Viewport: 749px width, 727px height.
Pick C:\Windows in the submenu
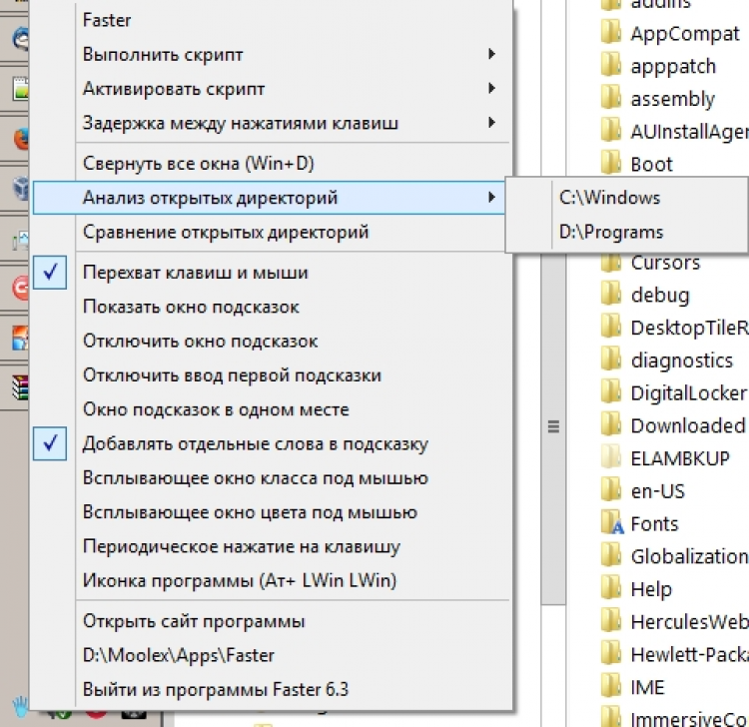[627, 198]
